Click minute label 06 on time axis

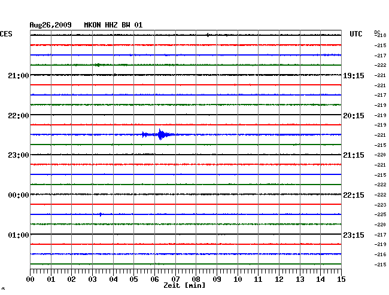154,279
